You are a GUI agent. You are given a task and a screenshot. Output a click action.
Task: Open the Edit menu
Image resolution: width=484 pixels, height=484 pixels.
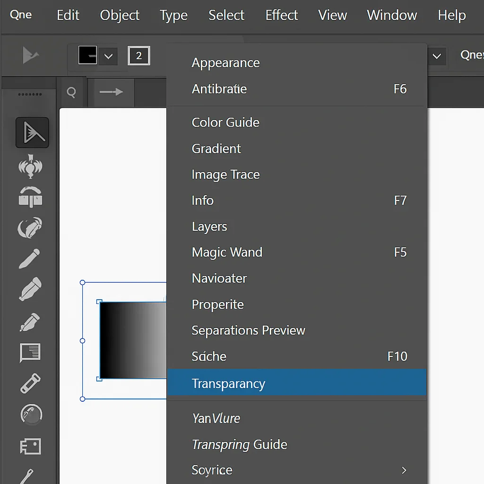[68, 15]
